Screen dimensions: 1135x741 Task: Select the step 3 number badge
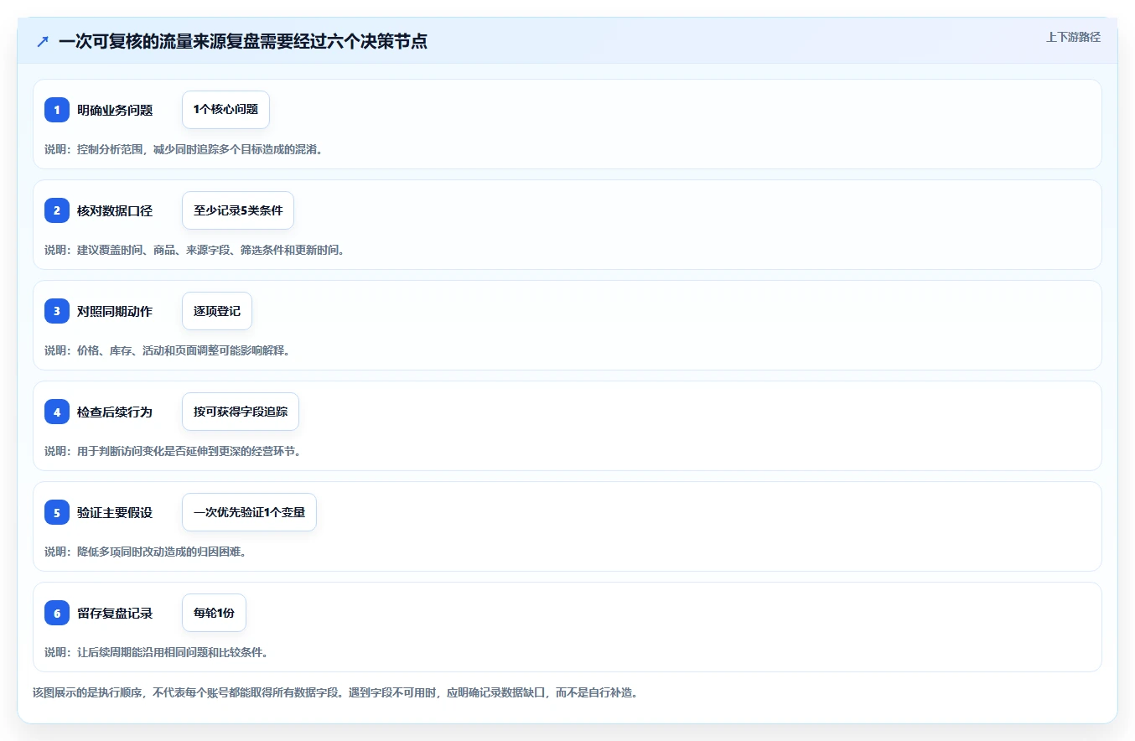pos(57,311)
